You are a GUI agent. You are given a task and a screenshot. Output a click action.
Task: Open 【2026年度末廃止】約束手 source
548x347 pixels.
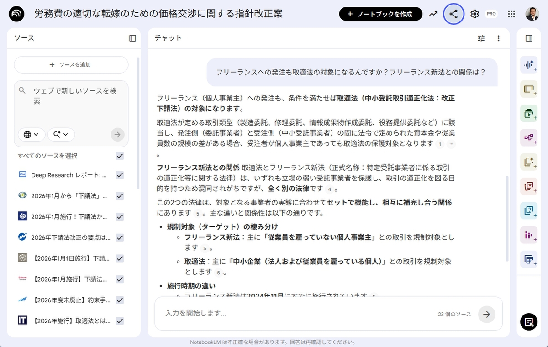point(71,300)
